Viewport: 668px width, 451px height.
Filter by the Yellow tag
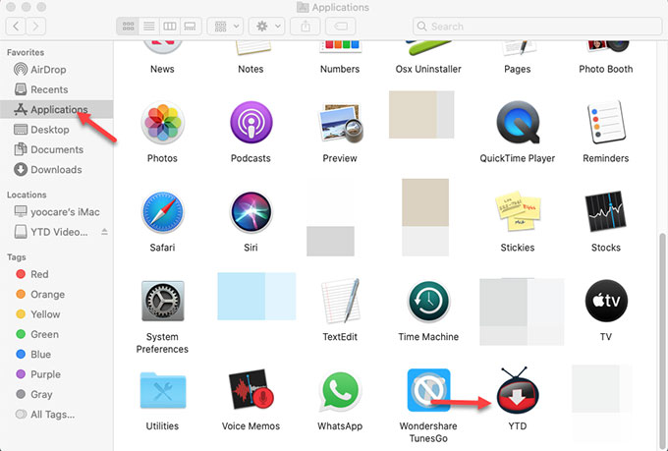(x=56, y=314)
